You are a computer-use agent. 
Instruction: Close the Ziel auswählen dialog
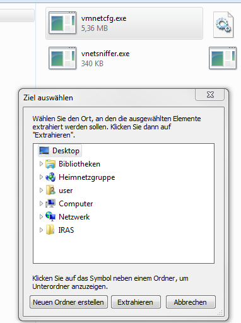[x=210, y=95]
